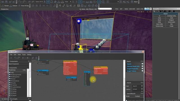The height and width of the screenshot is (101, 180).
Task: Open the Select All filter dropdown
Action: (39, 2)
